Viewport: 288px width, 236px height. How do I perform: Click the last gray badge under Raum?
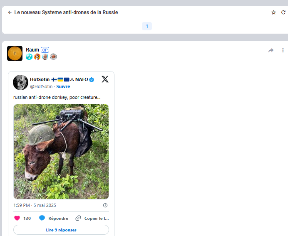53,57
